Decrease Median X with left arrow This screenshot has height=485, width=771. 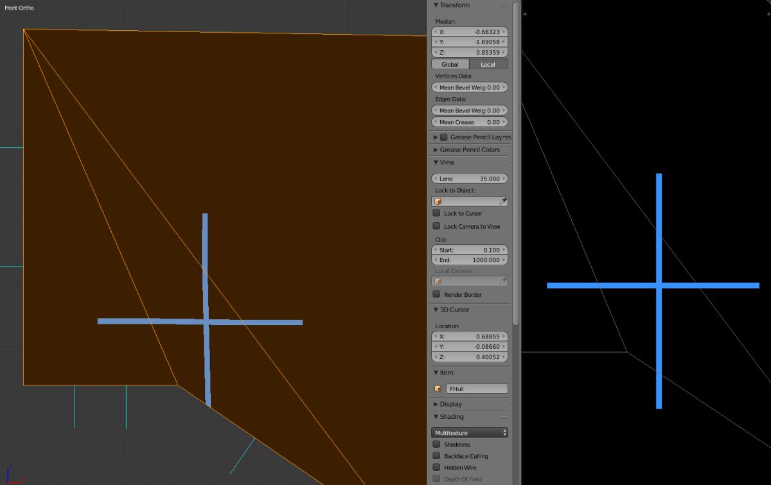(436, 31)
